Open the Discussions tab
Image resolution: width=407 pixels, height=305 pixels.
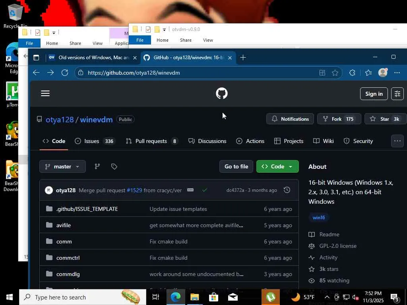click(207, 141)
